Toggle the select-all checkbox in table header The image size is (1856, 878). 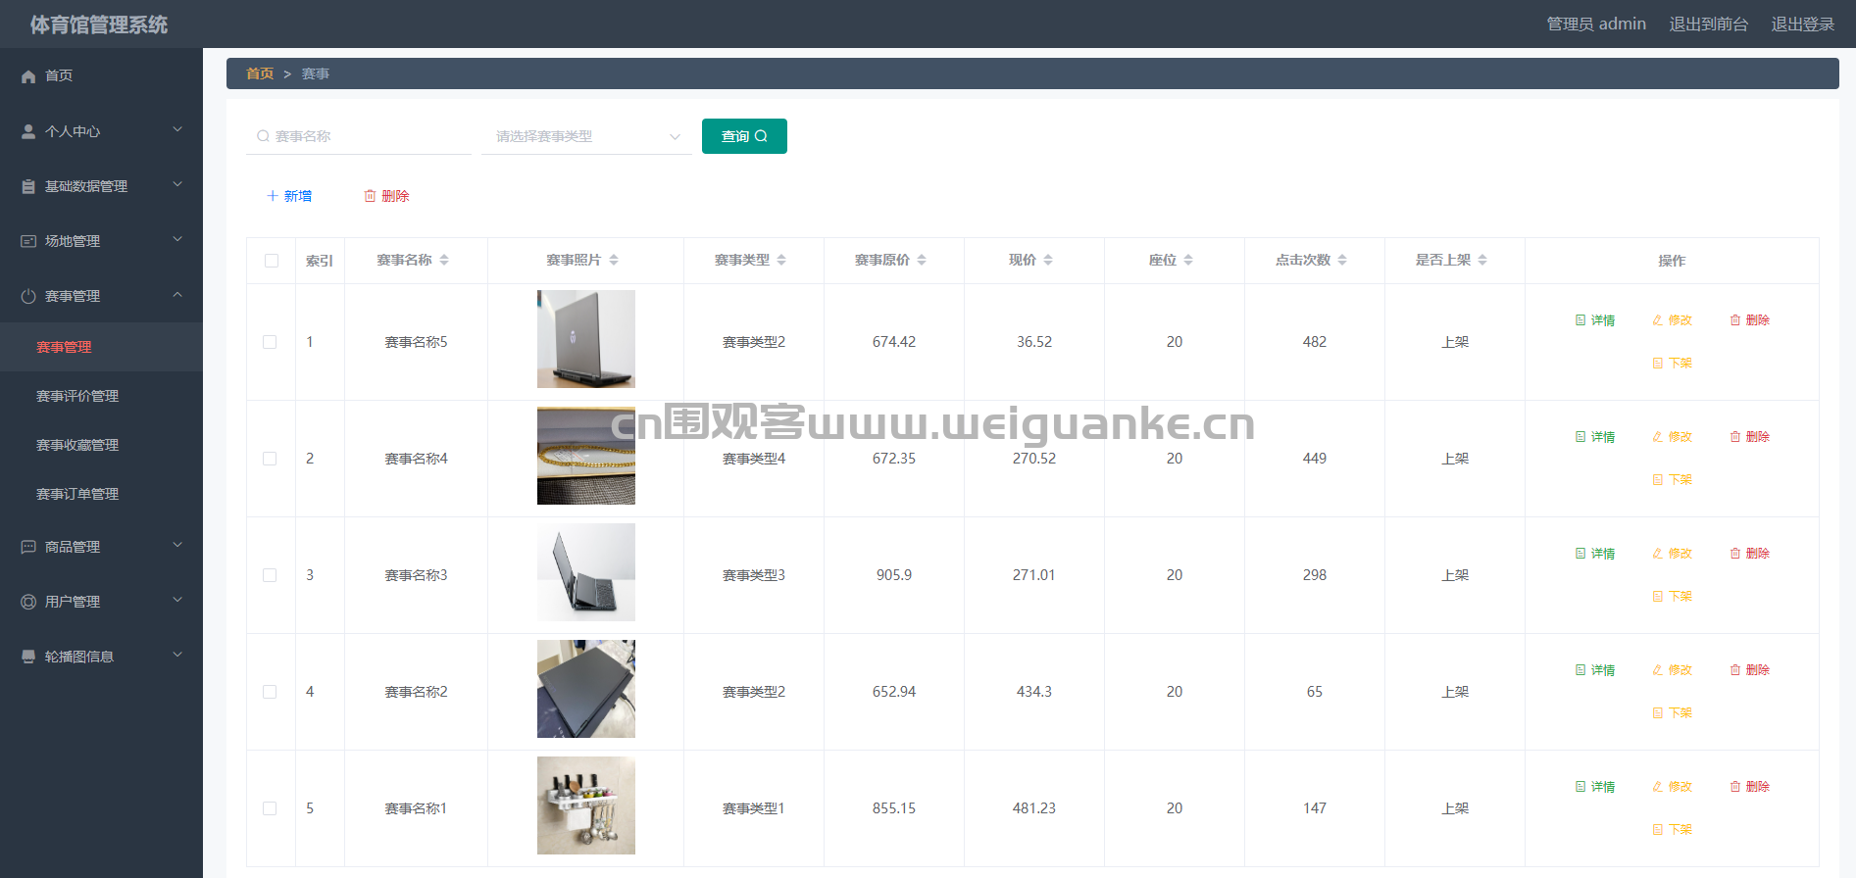272,261
